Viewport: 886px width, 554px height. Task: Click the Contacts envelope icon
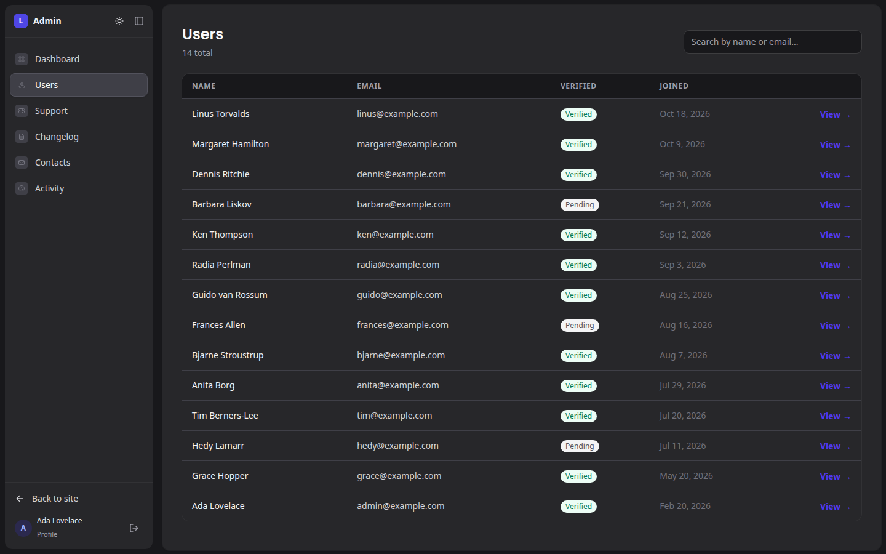click(22, 163)
